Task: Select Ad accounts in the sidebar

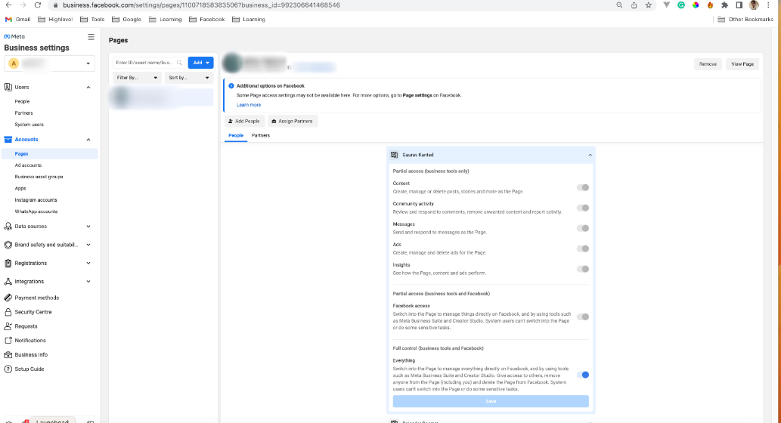Action: click(29, 165)
